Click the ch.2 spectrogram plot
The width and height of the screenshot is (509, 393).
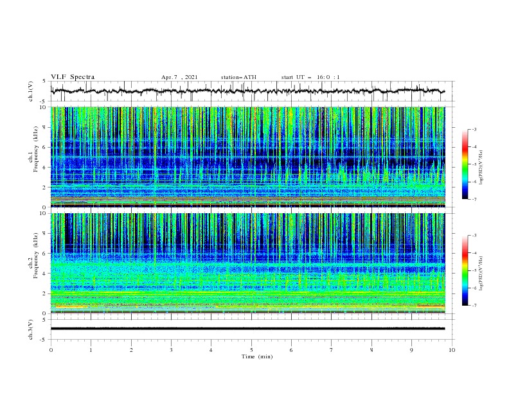(x=247, y=263)
